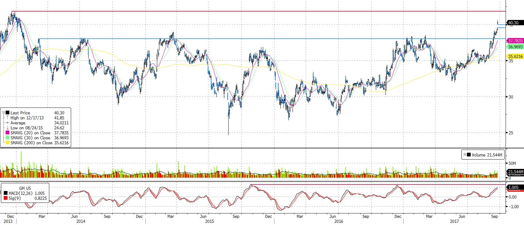Click the magenta SMAVG (20) color swatch

(7, 133)
